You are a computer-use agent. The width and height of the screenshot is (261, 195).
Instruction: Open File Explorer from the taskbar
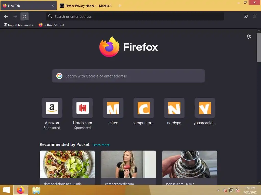point(36,190)
